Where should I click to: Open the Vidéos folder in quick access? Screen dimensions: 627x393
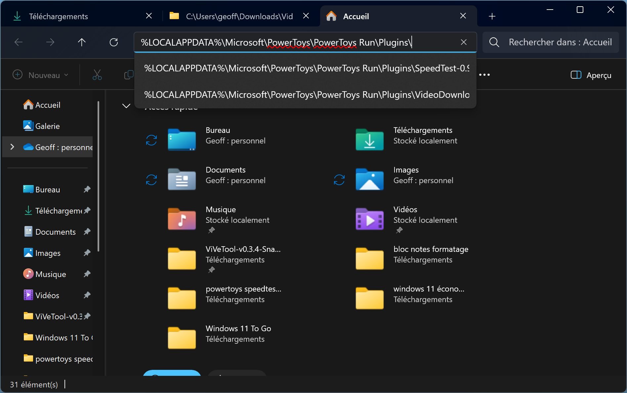pyautogui.click(x=406, y=219)
